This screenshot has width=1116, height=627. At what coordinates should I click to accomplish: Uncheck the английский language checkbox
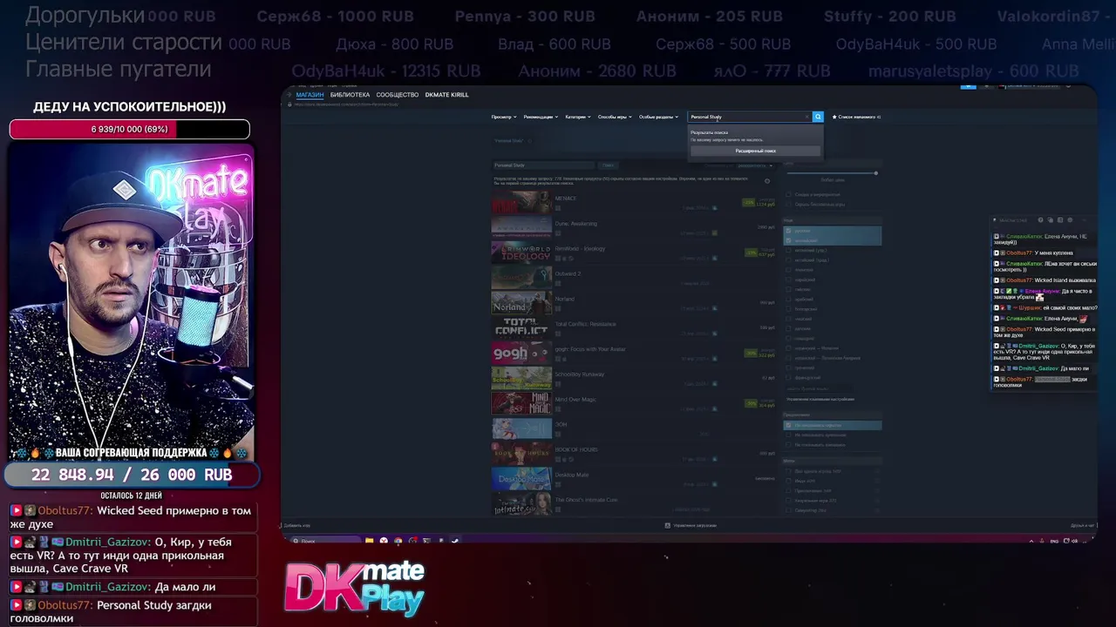(788, 240)
